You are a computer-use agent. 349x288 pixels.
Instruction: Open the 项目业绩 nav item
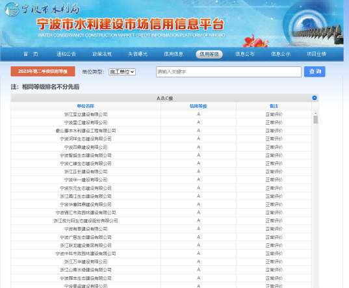(317, 54)
